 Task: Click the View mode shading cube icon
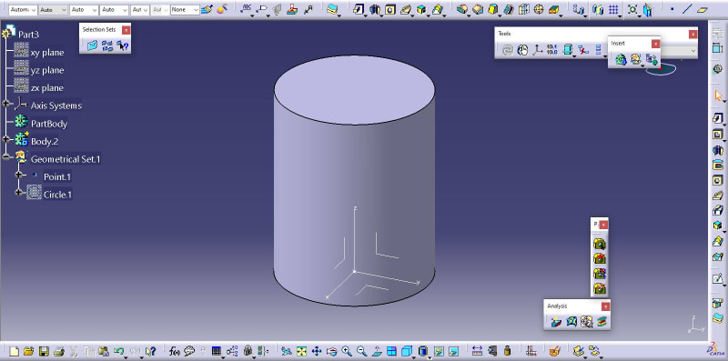click(422, 351)
